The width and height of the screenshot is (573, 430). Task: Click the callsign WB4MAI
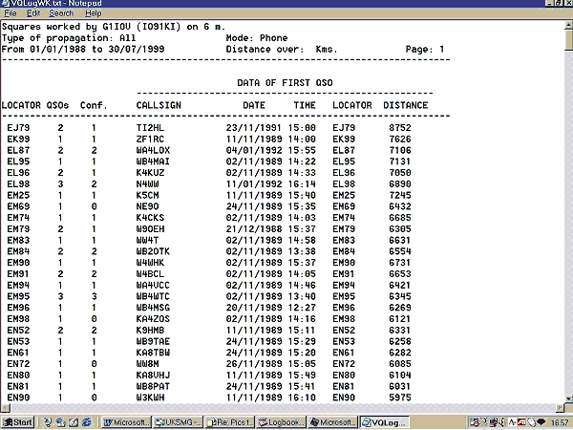(x=153, y=161)
